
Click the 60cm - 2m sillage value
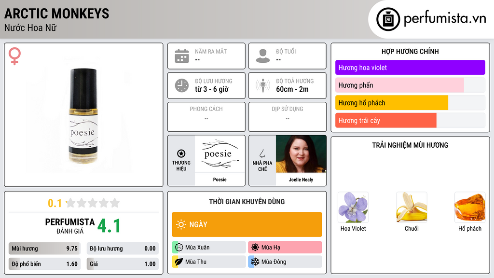(292, 89)
